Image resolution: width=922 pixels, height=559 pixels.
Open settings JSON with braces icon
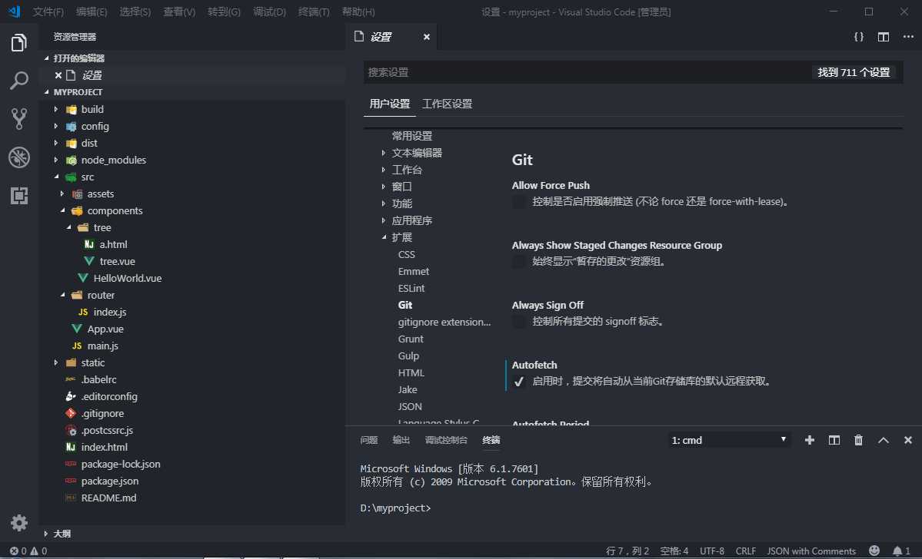click(x=858, y=36)
